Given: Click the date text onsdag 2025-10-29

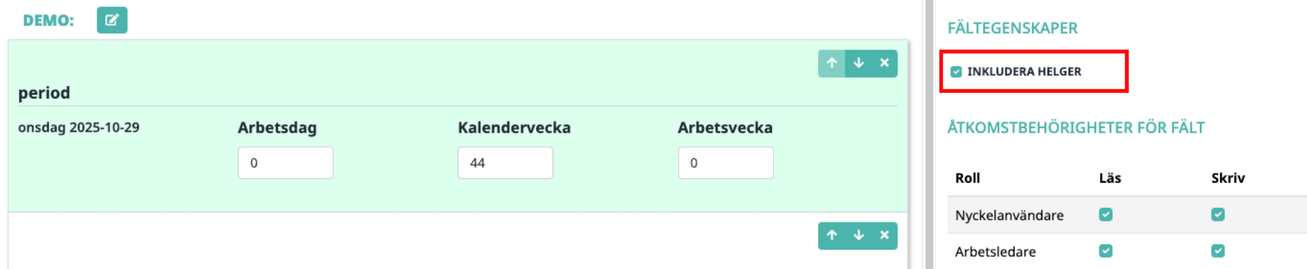Looking at the screenshot, I should click(x=78, y=127).
